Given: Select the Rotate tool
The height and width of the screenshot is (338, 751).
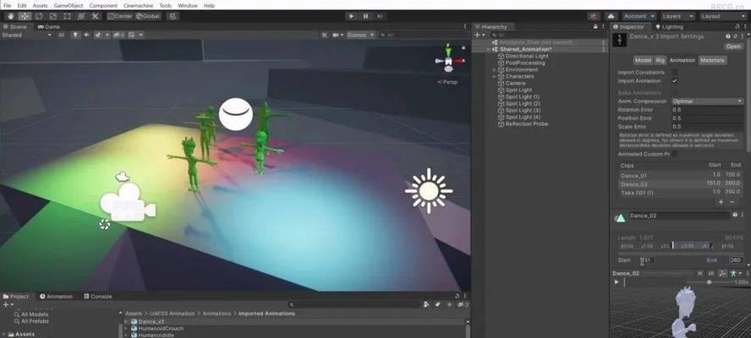Looking at the screenshot, I should (39, 16).
